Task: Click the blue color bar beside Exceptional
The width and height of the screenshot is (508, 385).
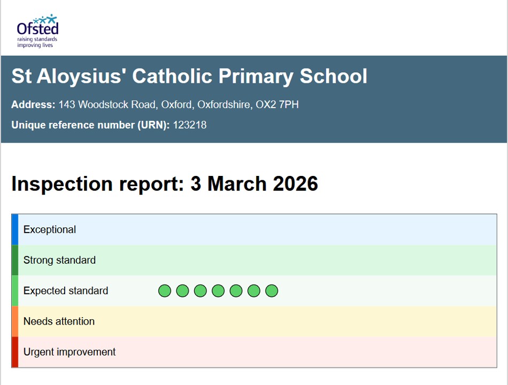Action: (x=15, y=230)
